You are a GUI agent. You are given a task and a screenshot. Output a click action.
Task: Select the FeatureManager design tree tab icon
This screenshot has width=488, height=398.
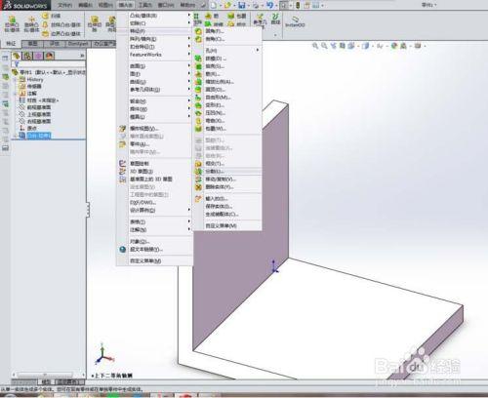(x=17, y=56)
